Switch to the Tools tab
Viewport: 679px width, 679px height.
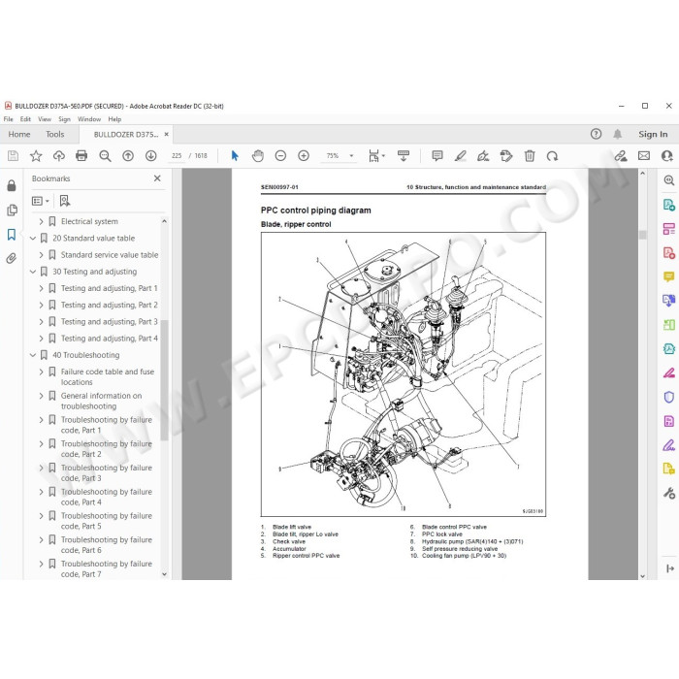coord(55,134)
